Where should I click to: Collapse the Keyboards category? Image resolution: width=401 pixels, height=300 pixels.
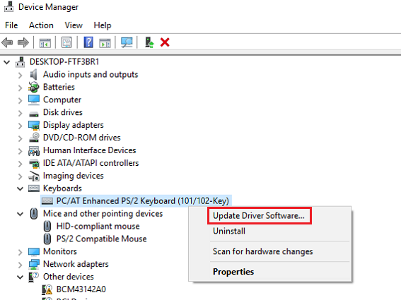tap(21, 188)
